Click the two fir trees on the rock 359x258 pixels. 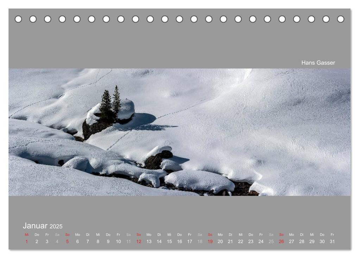pyautogui.click(x=111, y=103)
